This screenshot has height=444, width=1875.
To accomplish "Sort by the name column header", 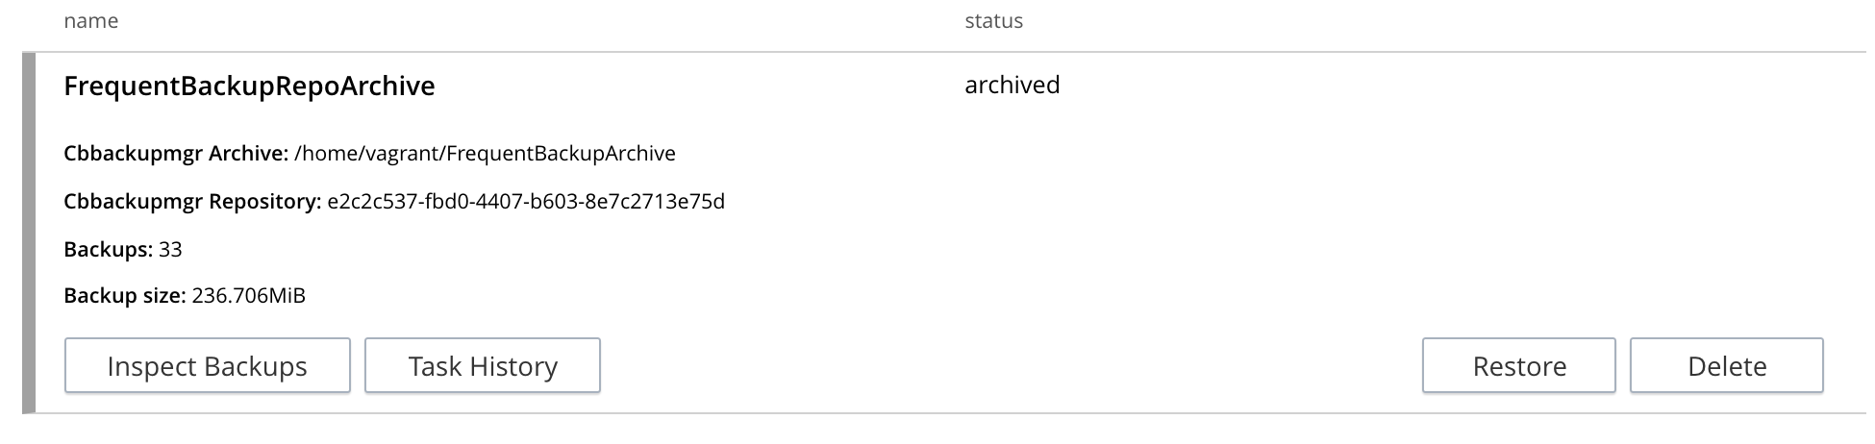I will [91, 21].
